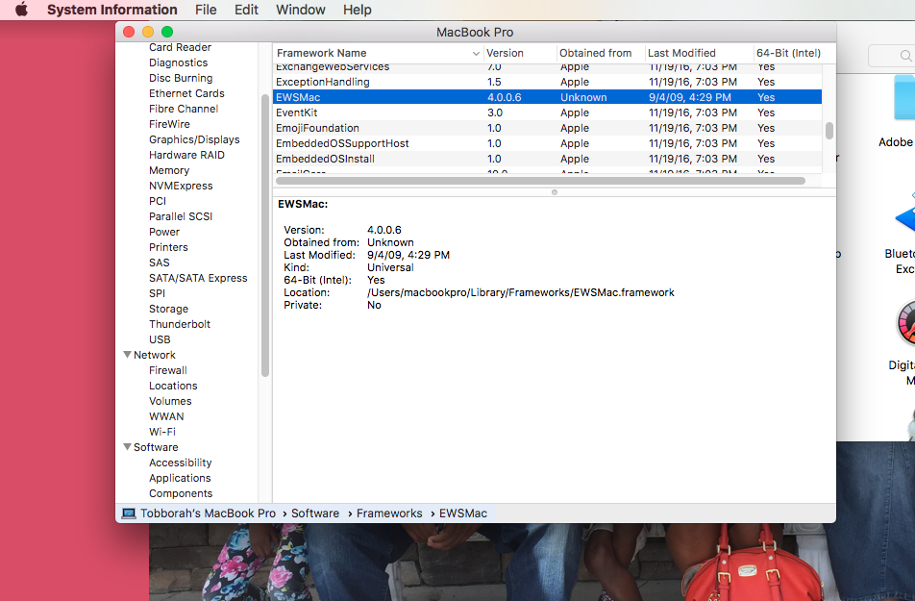Collapse the Software section triangle

127,447
